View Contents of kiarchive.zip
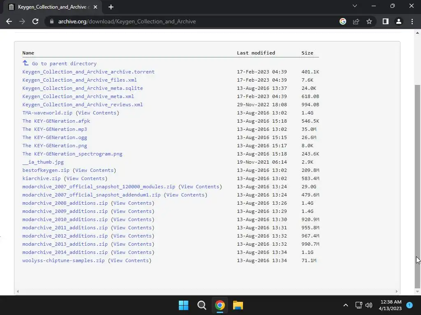Screen dimensions: 421x315 tap(86, 178)
